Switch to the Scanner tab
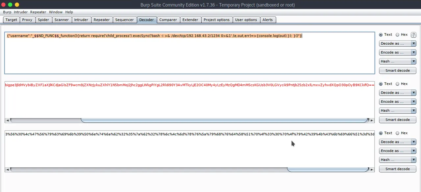Screen dimensions: 421x192 (x=62, y=20)
